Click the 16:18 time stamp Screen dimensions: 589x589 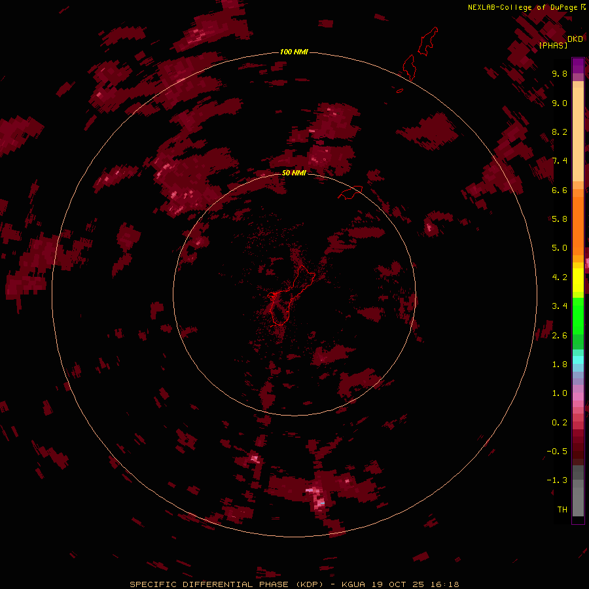tap(445, 584)
